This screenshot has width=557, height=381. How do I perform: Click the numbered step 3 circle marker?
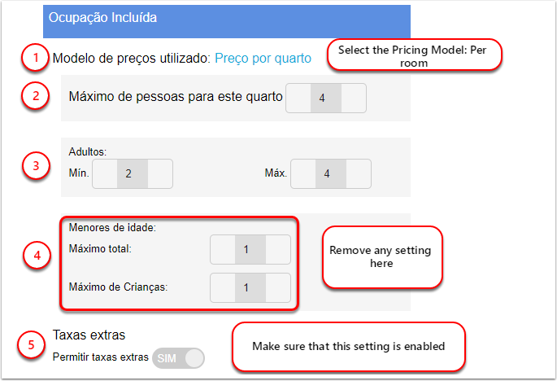pyautogui.click(x=33, y=166)
